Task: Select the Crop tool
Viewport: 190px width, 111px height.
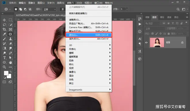Action: click(x=4, y=29)
